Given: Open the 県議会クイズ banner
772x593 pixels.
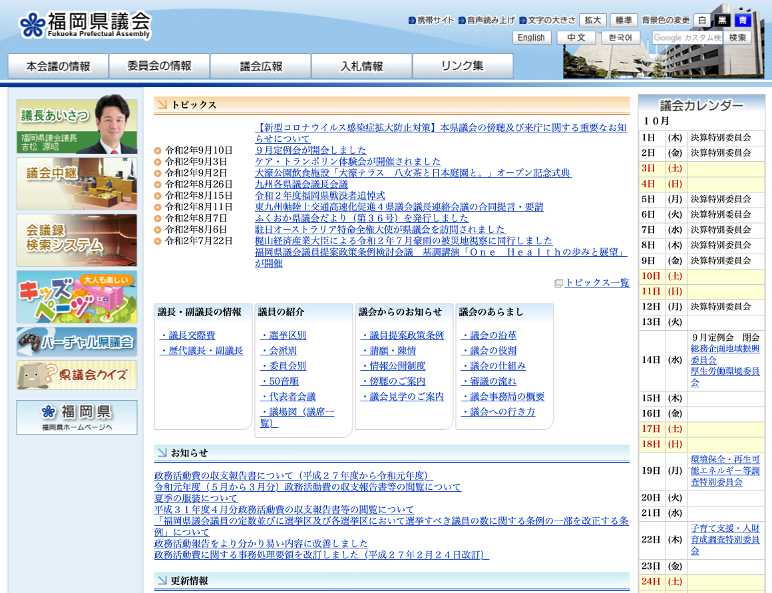Looking at the screenshot, I should pyautogui.click(x=77, y=375).
